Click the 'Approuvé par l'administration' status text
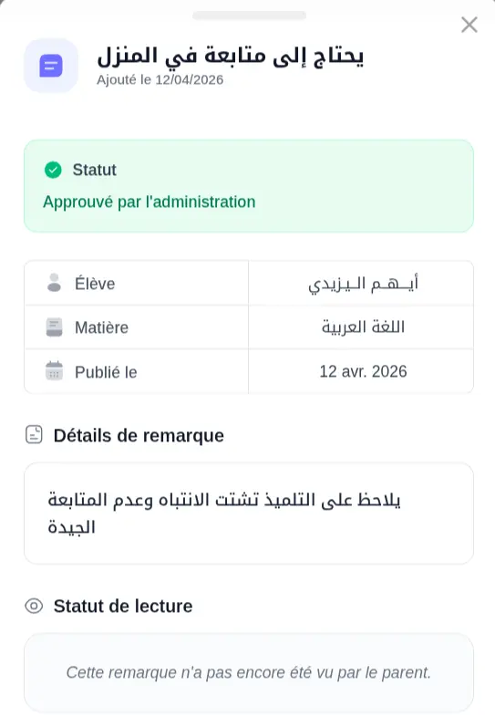 150,202
